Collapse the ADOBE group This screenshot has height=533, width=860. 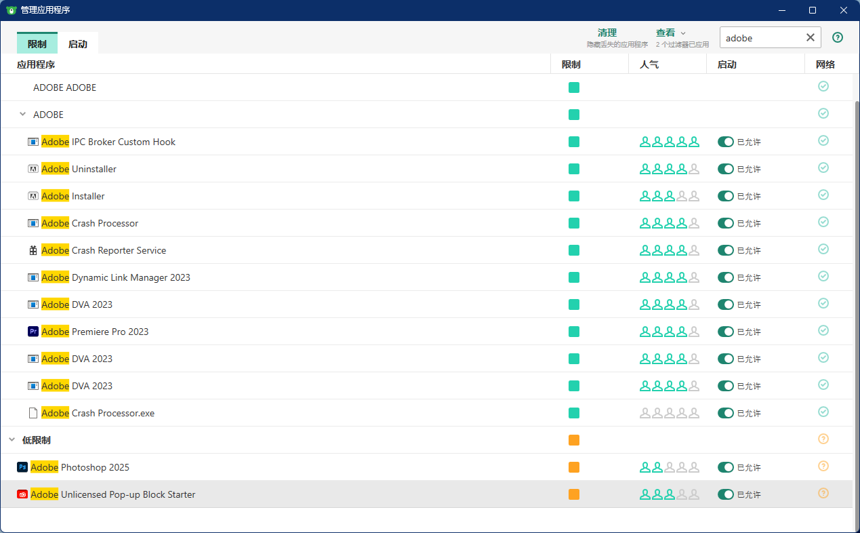tap(22, 115)
